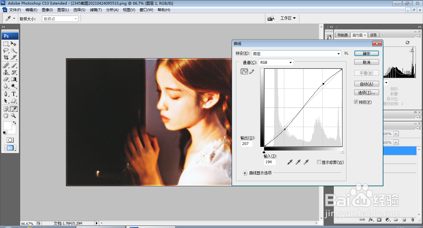Select the Crop tool
The image size is (423, 228).
(x=6, y=57)
